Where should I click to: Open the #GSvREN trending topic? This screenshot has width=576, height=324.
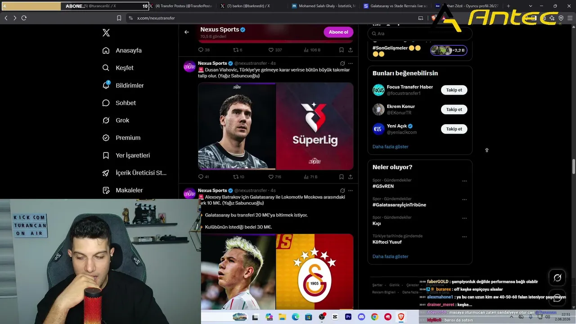pyautogui.click(x=383, y=186)
